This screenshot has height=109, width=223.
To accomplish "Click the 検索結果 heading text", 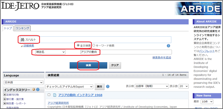I will pos(53,75).
